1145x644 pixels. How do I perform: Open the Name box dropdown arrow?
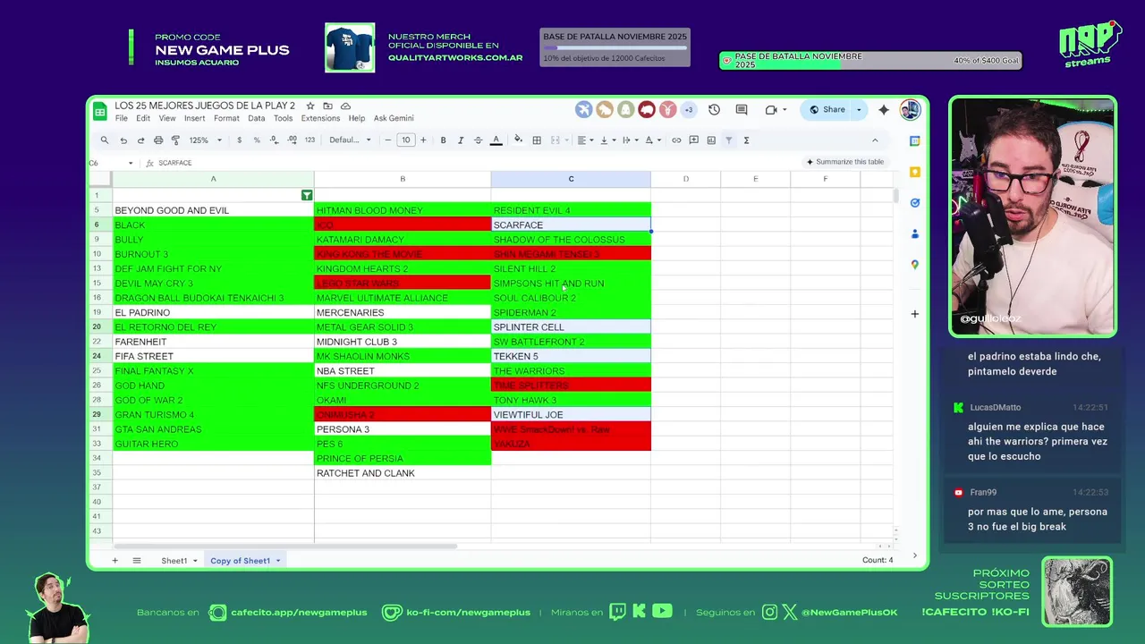[131, 163]
